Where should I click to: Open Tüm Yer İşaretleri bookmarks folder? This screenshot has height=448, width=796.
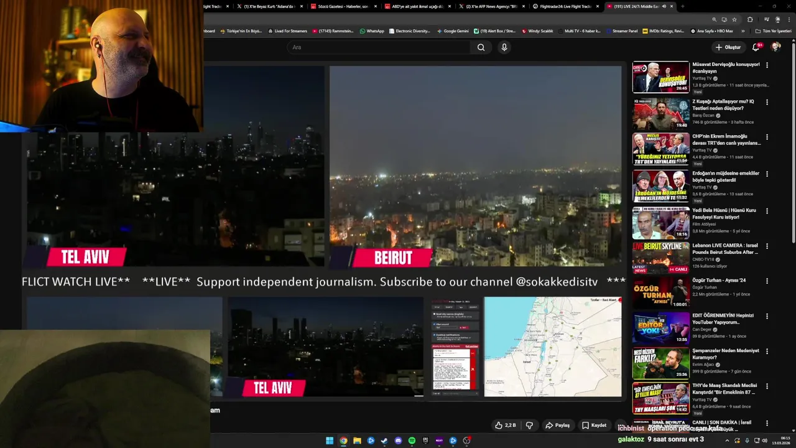(x=774, y=31)
